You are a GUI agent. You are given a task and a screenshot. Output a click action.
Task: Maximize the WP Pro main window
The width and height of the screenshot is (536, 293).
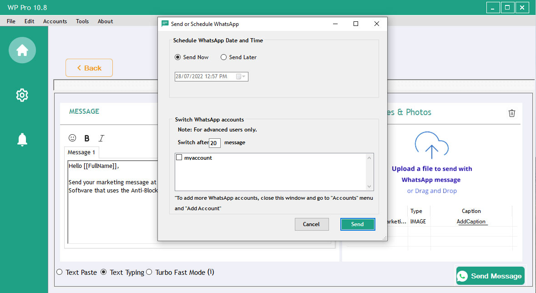507,8
